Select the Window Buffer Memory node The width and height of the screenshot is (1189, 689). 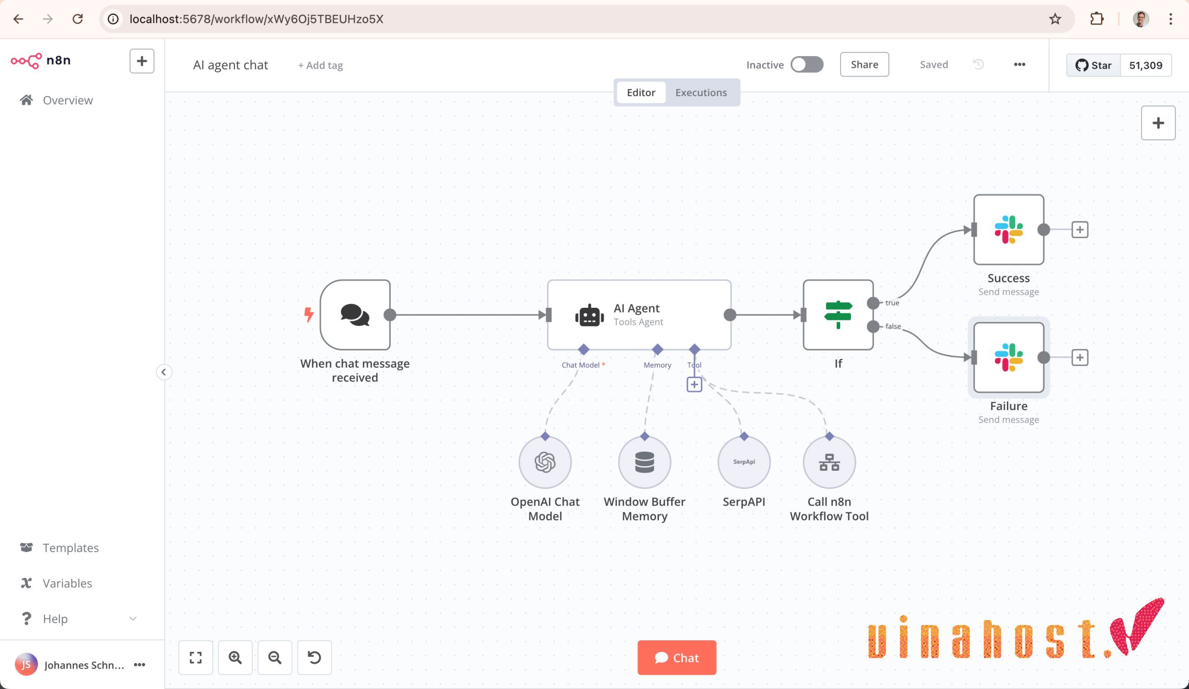[x=645, y=462]
